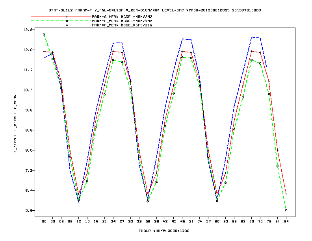The image size is (312, 241).
Task: Click the red plus marker at hour 24 peak
Action: tap(113, 51)
